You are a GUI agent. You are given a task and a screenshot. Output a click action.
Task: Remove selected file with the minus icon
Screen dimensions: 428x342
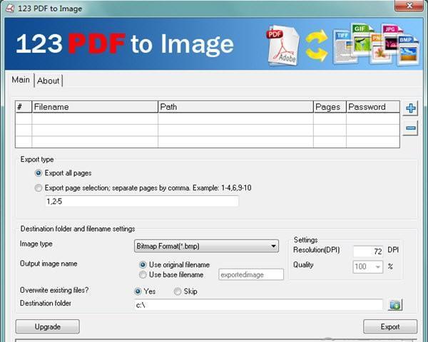click(x=411, y=128)
